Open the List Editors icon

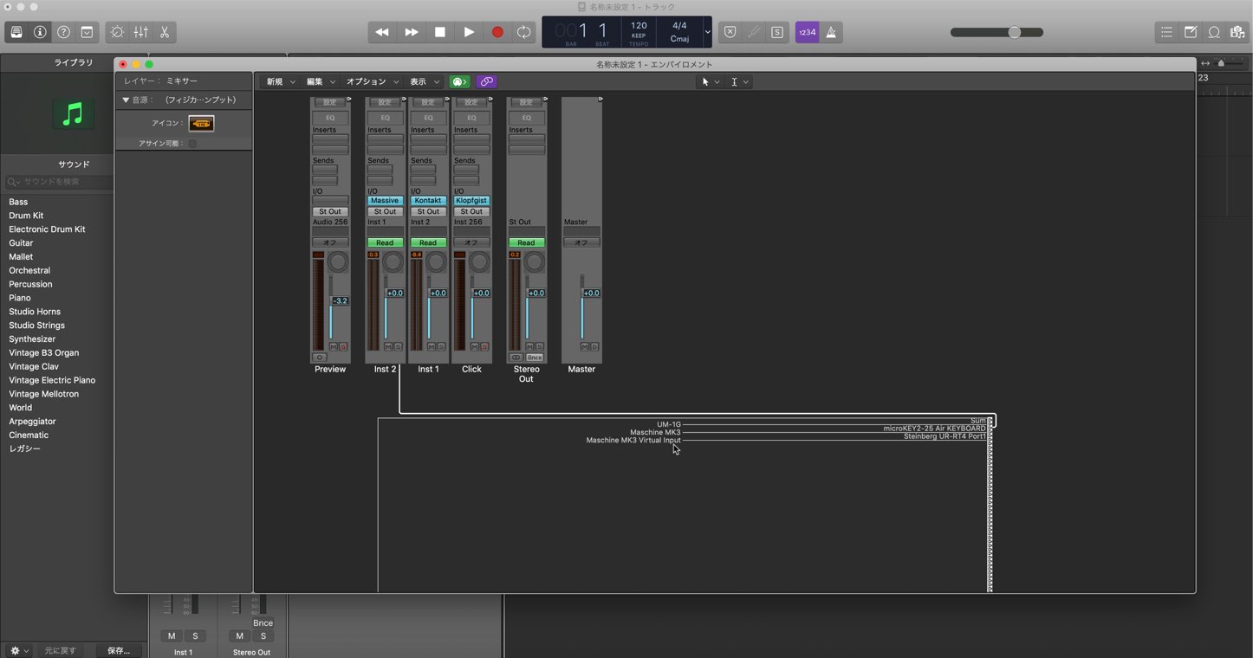click(x=1166, y=32)
